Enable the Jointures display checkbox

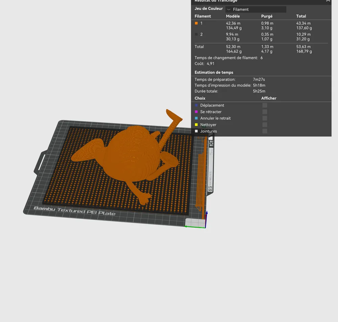click(x=265, y=131)
